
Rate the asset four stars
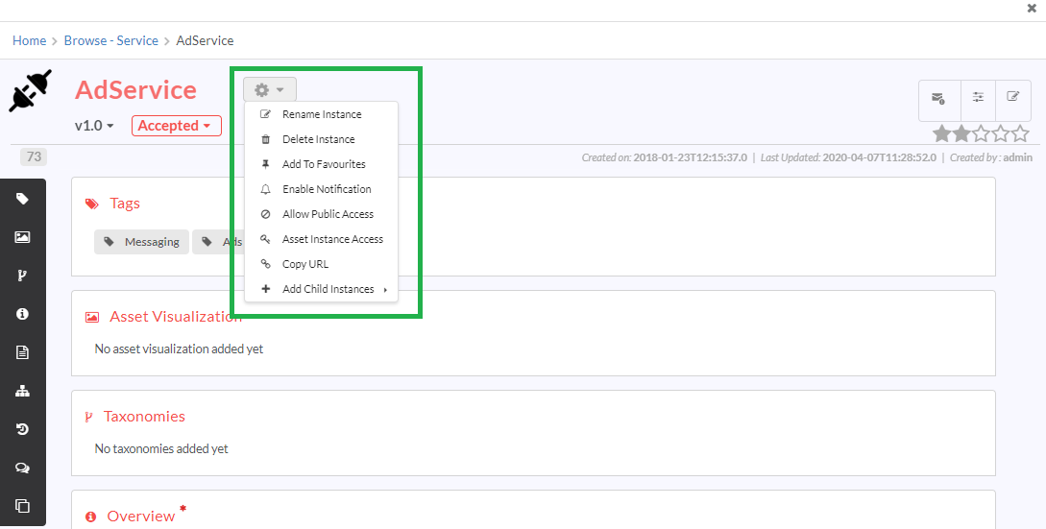1000,134
